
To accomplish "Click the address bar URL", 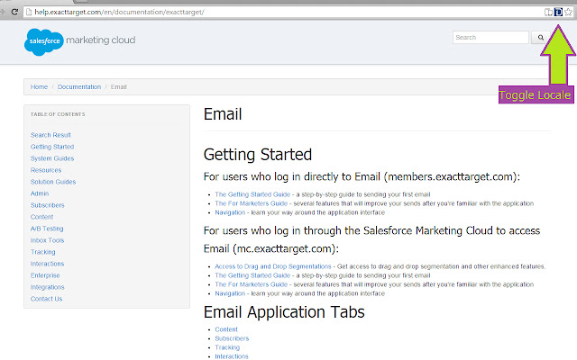I will point(135,11).
